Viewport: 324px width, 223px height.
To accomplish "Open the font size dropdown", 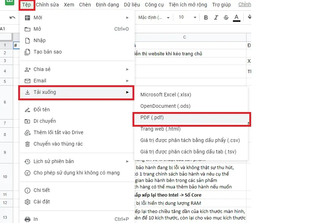I will point(186,17).
